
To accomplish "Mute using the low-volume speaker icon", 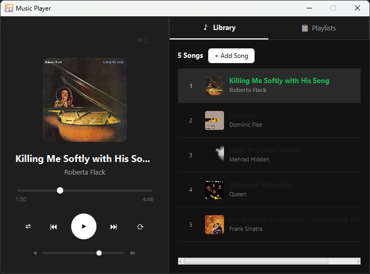I will [x=35, y=253].
